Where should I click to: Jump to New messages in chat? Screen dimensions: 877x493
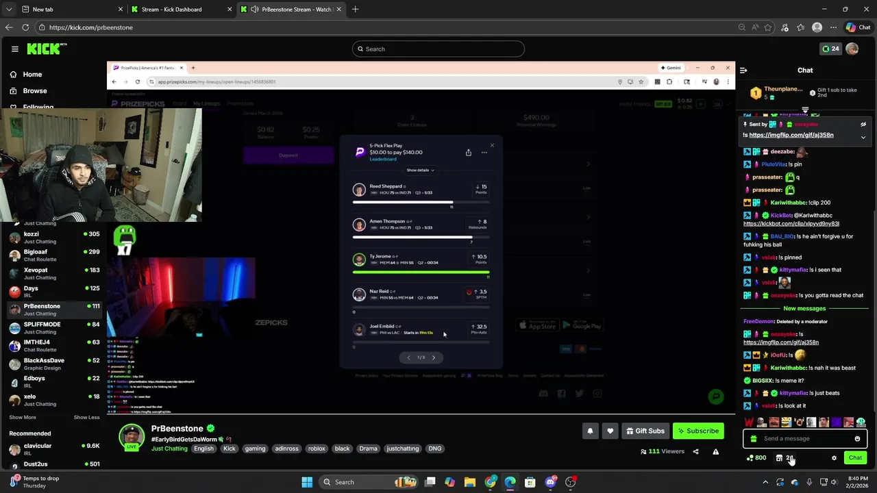tap(804, 309)
